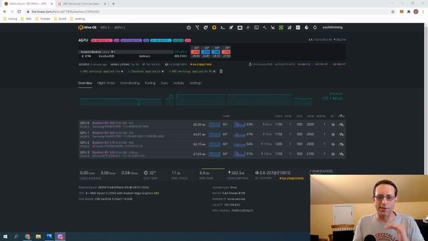Click the GPU 2 row card name
This screenshot has width=428, height=241.
(x=103, y=143)
